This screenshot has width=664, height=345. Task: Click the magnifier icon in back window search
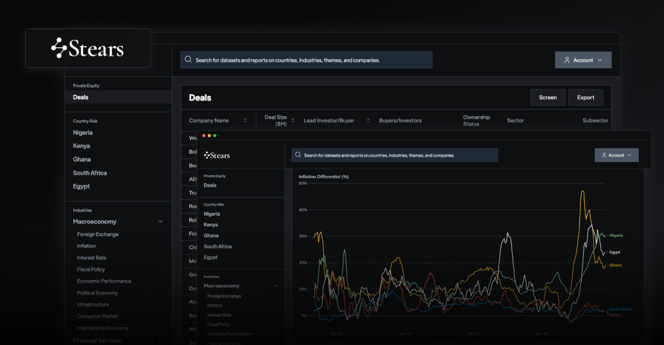click(x=189, y=60)
